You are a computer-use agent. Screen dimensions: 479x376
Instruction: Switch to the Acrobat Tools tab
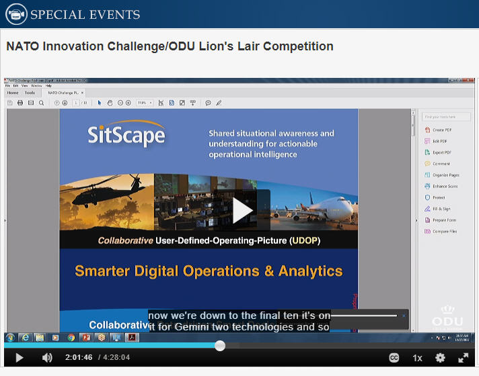pos(30,93)
